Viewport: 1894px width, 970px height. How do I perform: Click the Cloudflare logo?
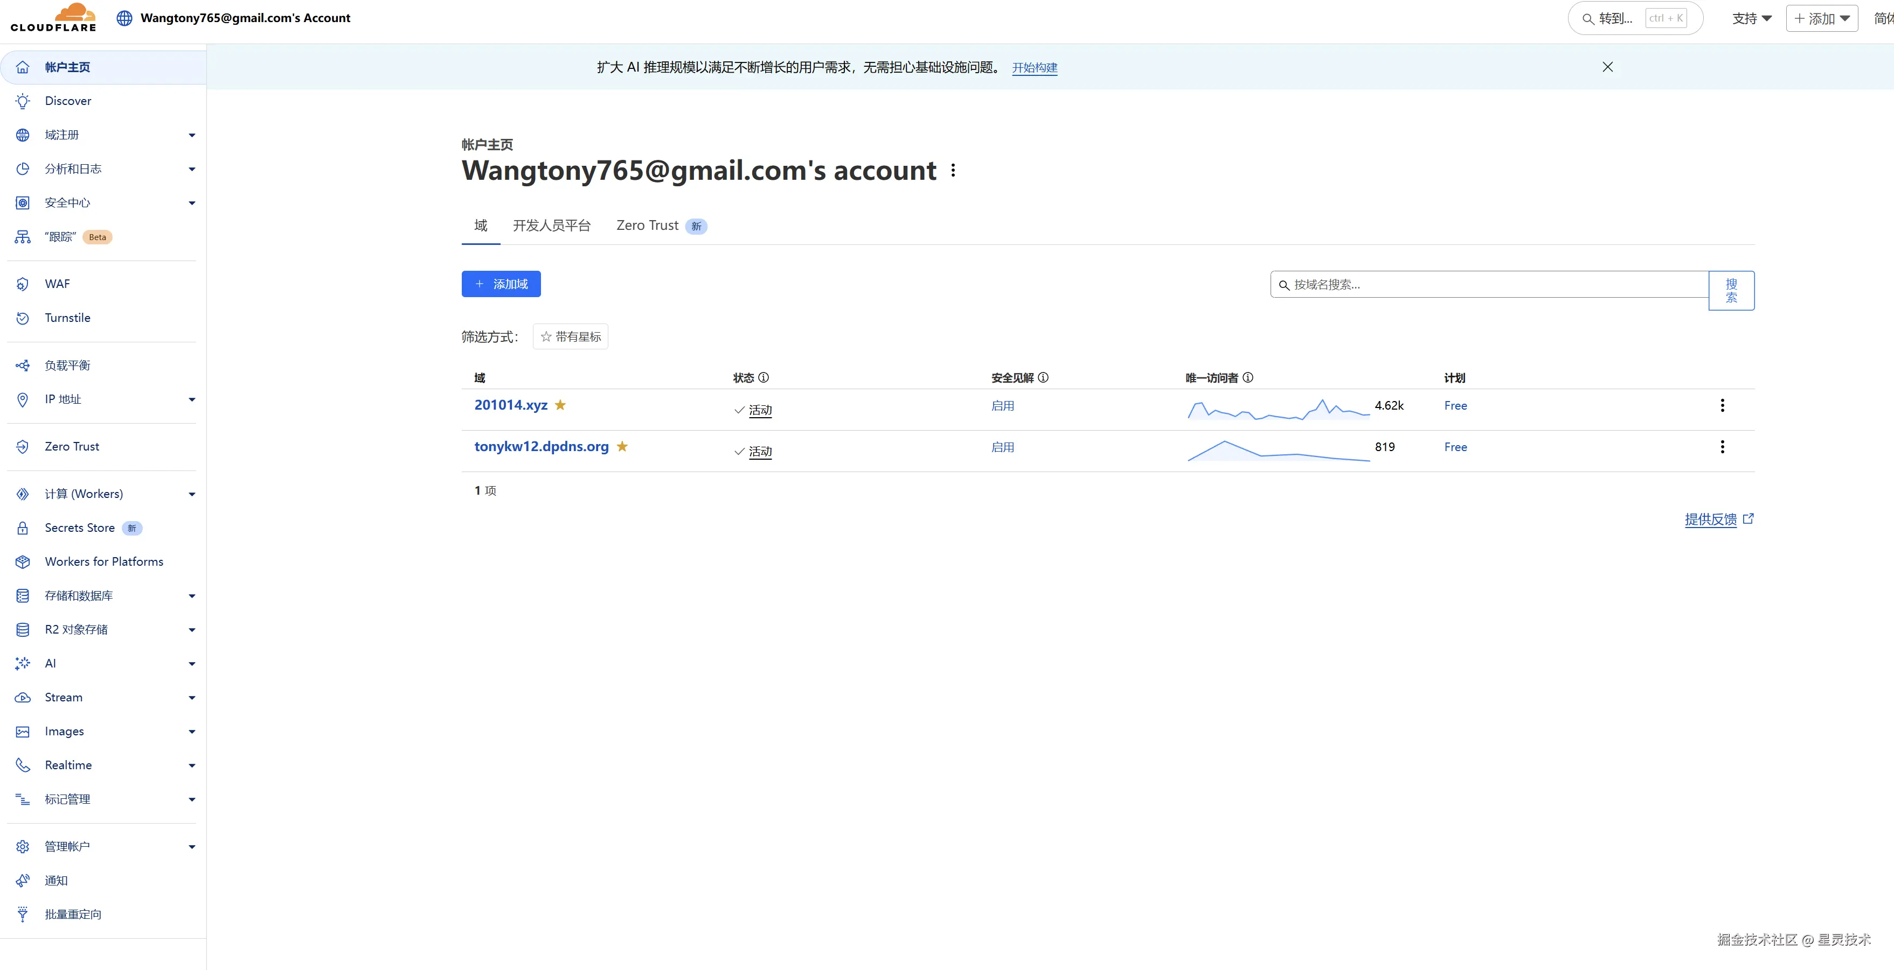[x=53, y=18]
